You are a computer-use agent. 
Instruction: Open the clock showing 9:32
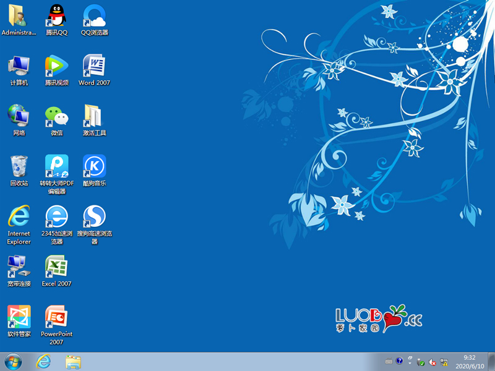pyautogui.click(x=470, y=362)
